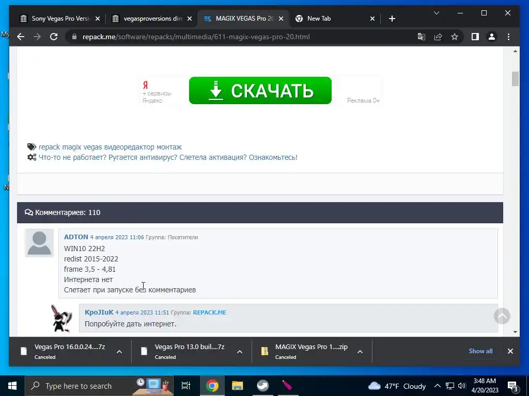Click the scrollbar up arrow
Image resolution: width=529 pixels, height=396 pixels.
pyautogui.click(x=515, y=51)
